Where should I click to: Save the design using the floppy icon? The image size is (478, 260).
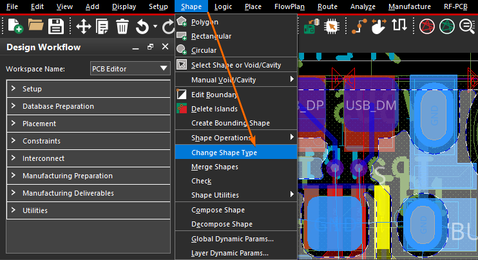tap(55, 26)
